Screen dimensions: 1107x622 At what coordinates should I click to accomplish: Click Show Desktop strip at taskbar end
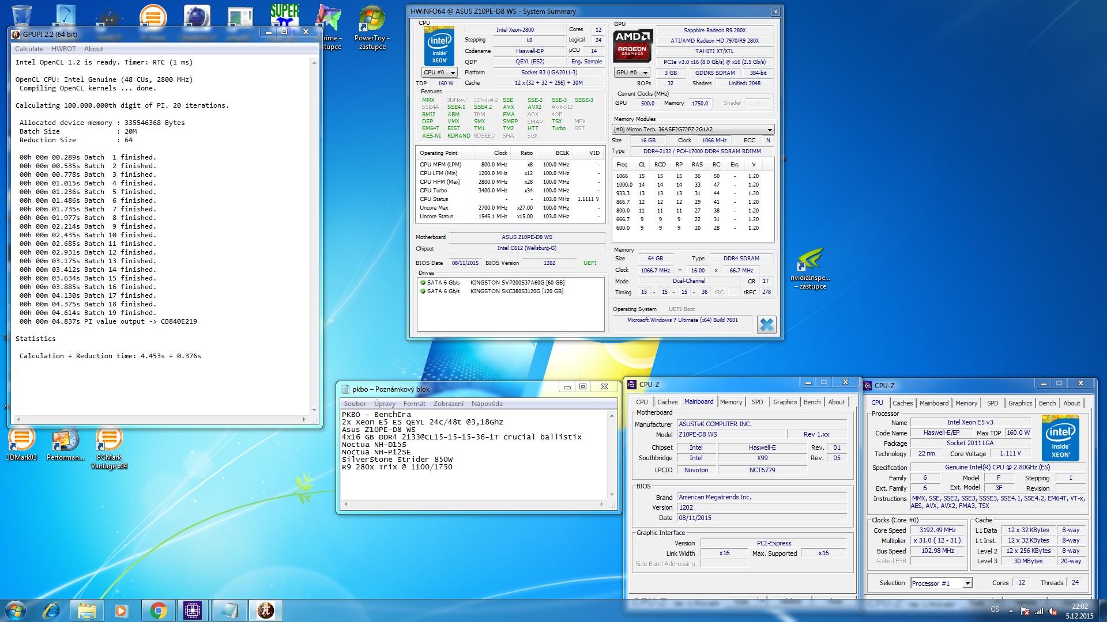(x=1102, y=610)
